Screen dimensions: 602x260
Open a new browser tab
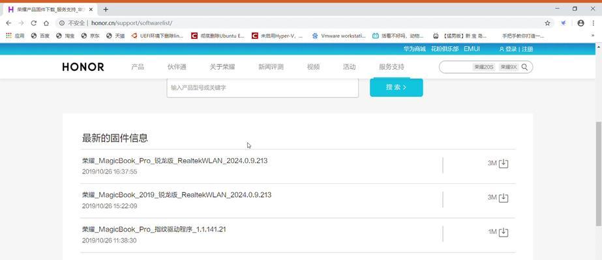[x=106, y=9]
